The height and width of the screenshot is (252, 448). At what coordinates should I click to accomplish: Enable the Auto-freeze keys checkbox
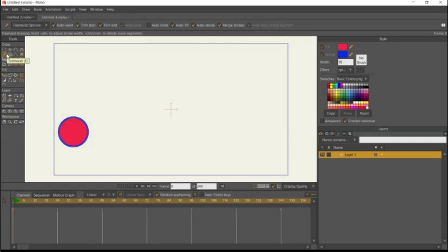click(202, 195)
